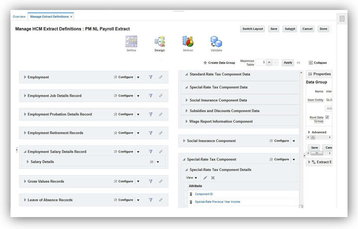The height and width of the screenshot is (229, 358).
Task: Click Configure for Special-Rate Tax Component
Action: pyautogui.click(x=279, y=159)
